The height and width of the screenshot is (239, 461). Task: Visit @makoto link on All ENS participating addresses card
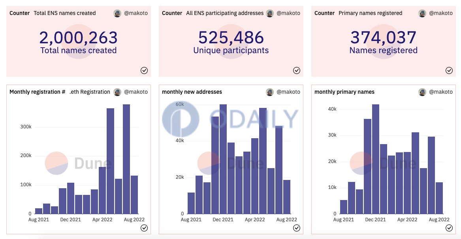click(x=288, y=13)
